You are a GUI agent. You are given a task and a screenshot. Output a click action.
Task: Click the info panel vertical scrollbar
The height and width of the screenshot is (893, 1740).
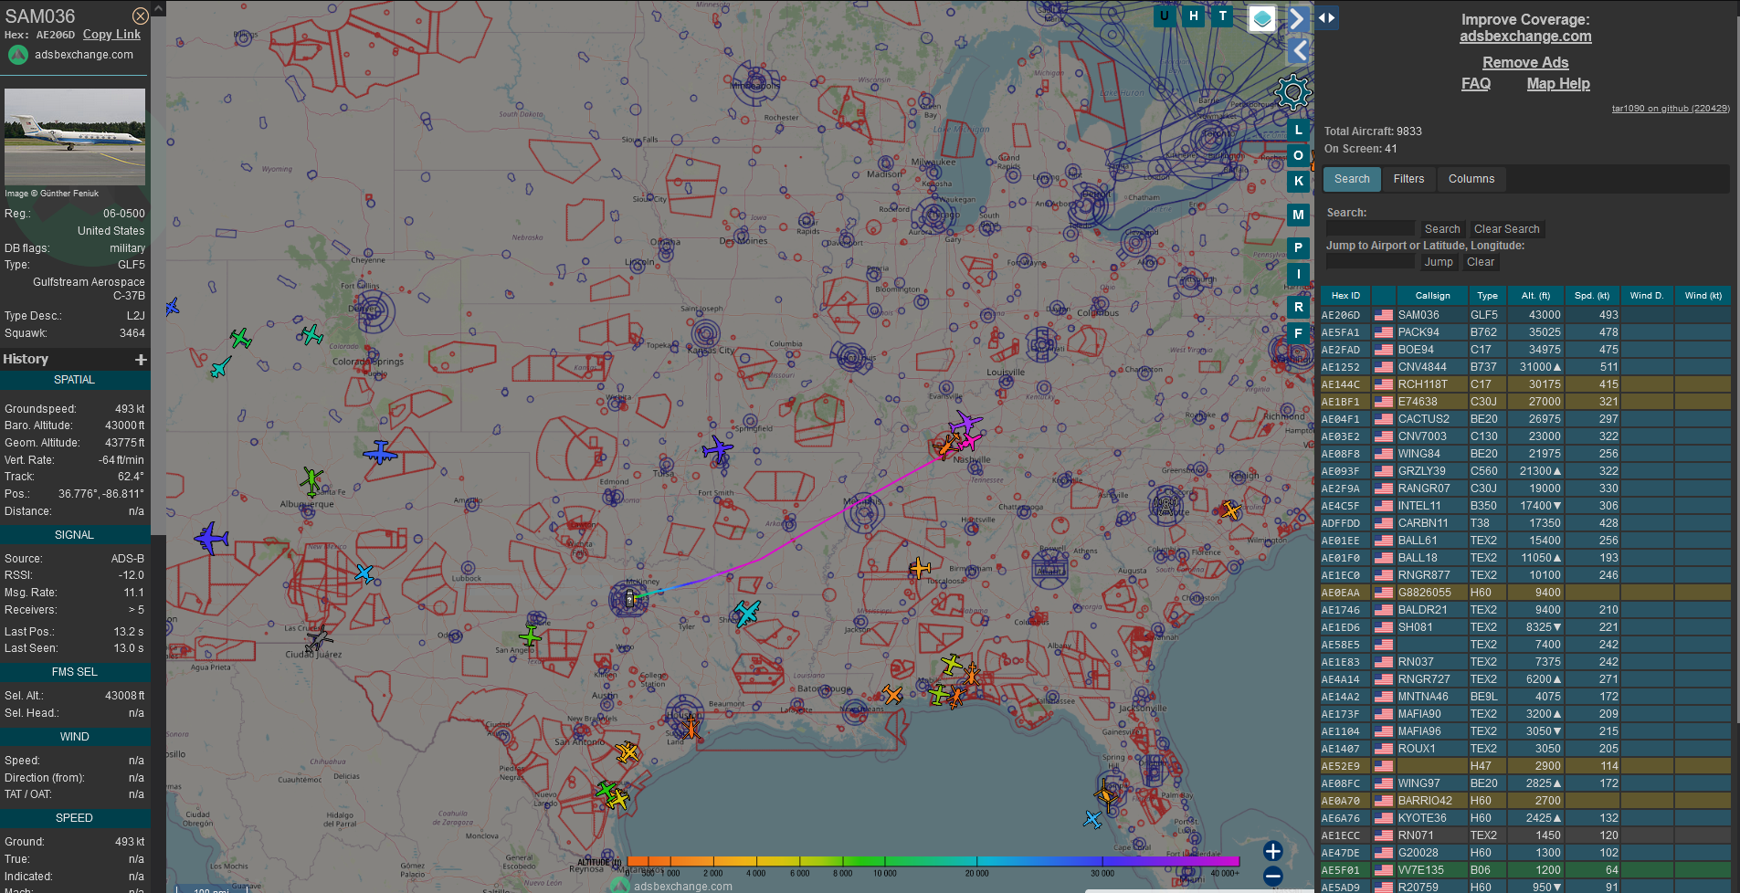click(x=158, y=274)
